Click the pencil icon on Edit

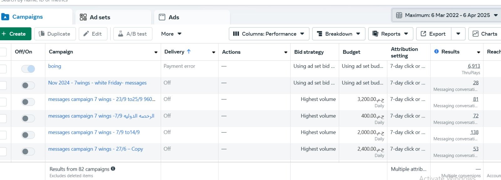point(86,34)
